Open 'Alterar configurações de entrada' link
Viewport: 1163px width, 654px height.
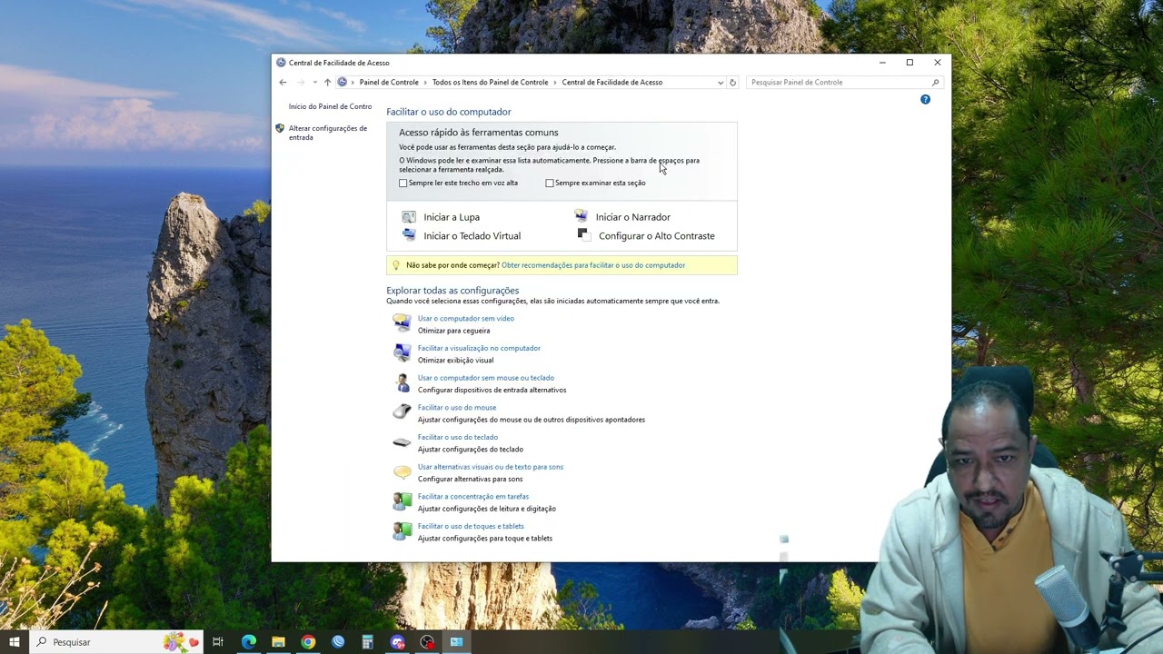pos(328,133)
